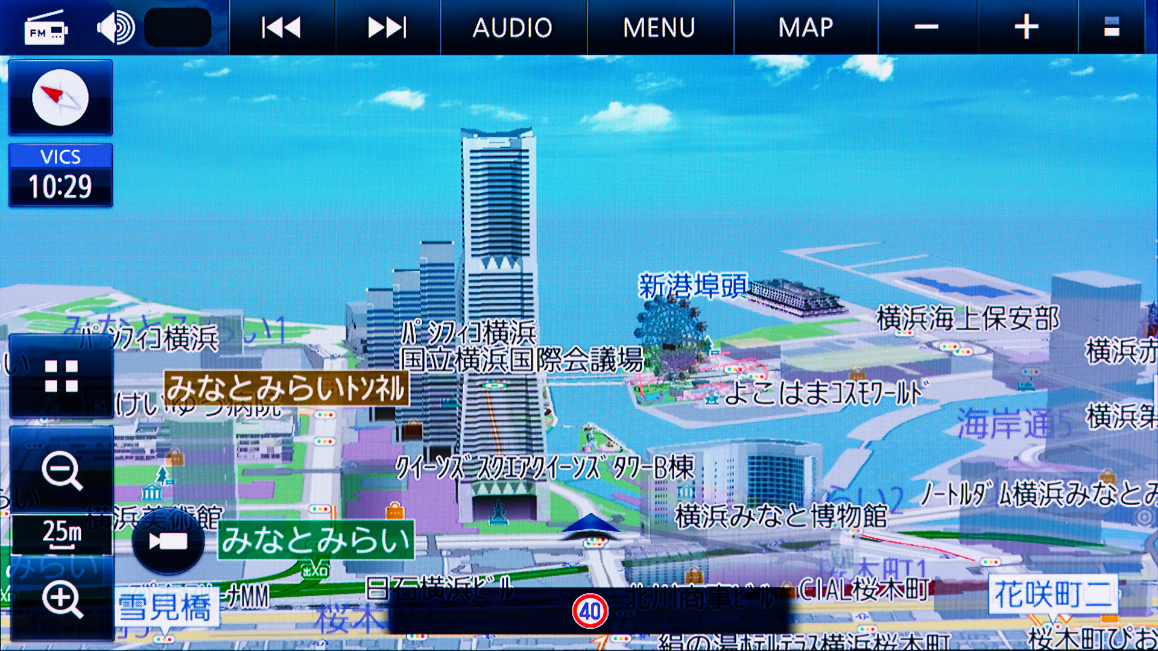Screen dimensions: 1158x651
Task: Tap the speaker volume icon
Action: 116,28
